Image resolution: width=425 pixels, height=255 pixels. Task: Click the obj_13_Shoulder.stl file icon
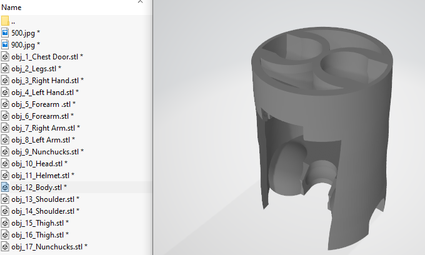coord(5,199)
